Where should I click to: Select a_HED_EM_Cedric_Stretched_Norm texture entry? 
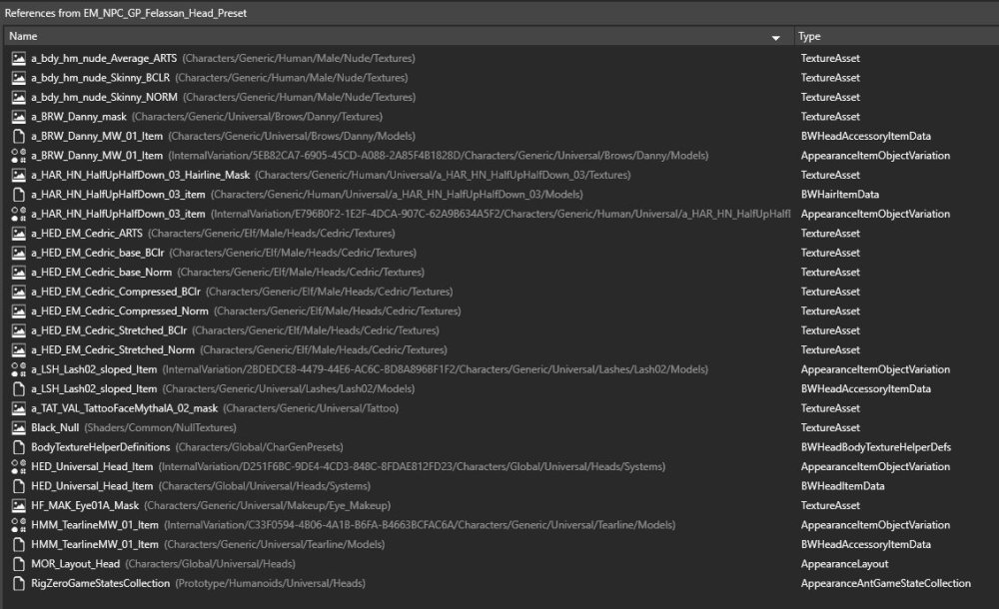click(x=113, y=349)
